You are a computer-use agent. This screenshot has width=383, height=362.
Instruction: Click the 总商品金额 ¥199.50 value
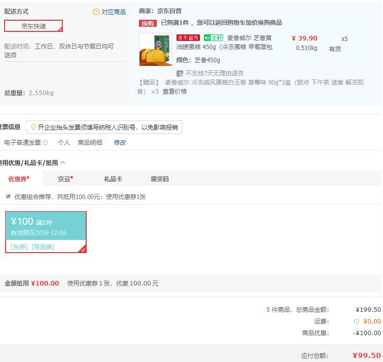(x=368, y=310)
